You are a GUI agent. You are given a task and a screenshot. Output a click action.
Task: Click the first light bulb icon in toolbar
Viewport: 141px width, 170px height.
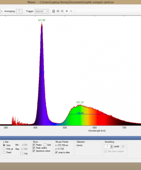pos(58,11)
